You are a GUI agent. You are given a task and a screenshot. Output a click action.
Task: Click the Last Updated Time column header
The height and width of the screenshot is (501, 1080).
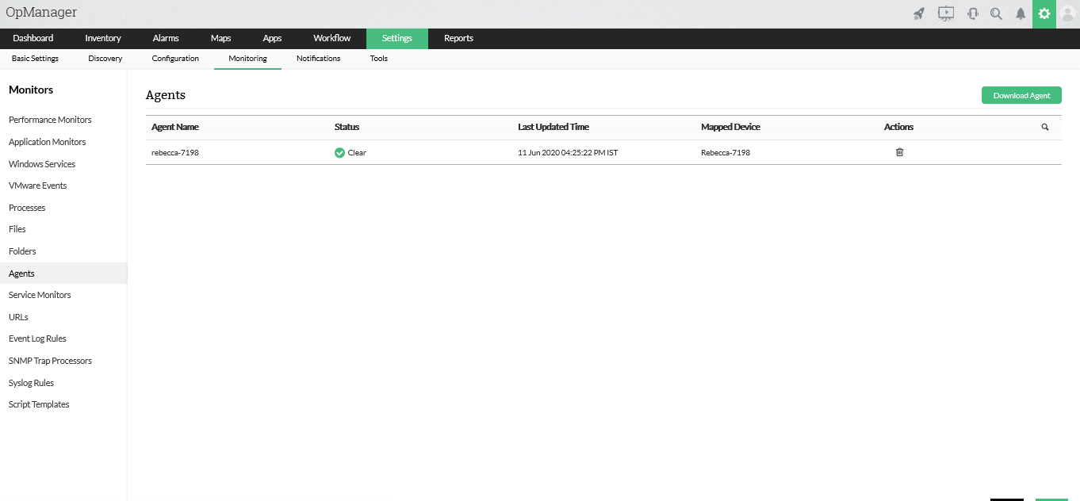(x=553, y=127)
